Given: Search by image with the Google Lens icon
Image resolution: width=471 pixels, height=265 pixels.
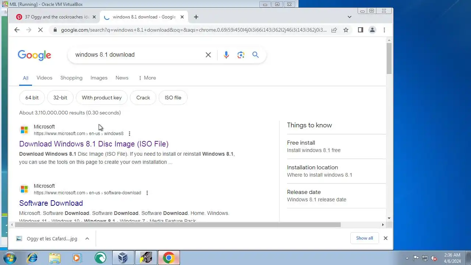Looking at the screenshot, I should (x=241, y=55).
